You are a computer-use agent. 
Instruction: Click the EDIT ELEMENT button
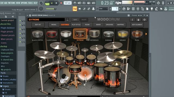pyautogui.click(x=137, y=25)
